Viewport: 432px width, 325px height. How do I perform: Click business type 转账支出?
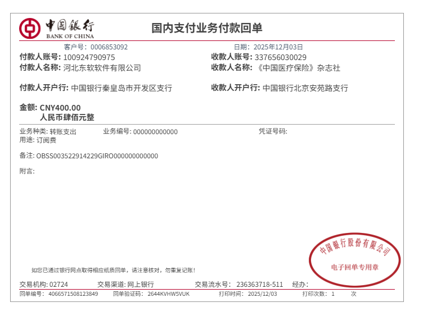63,132
